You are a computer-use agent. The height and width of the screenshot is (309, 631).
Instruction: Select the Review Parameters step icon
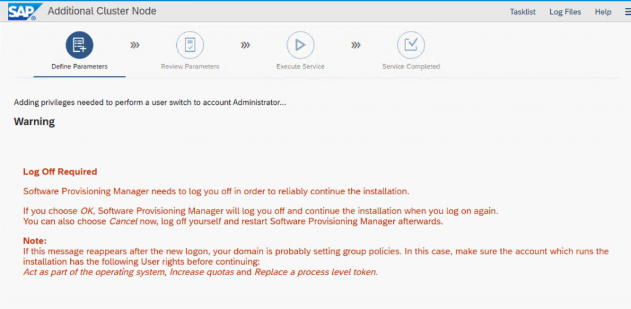tap(190, 45)
